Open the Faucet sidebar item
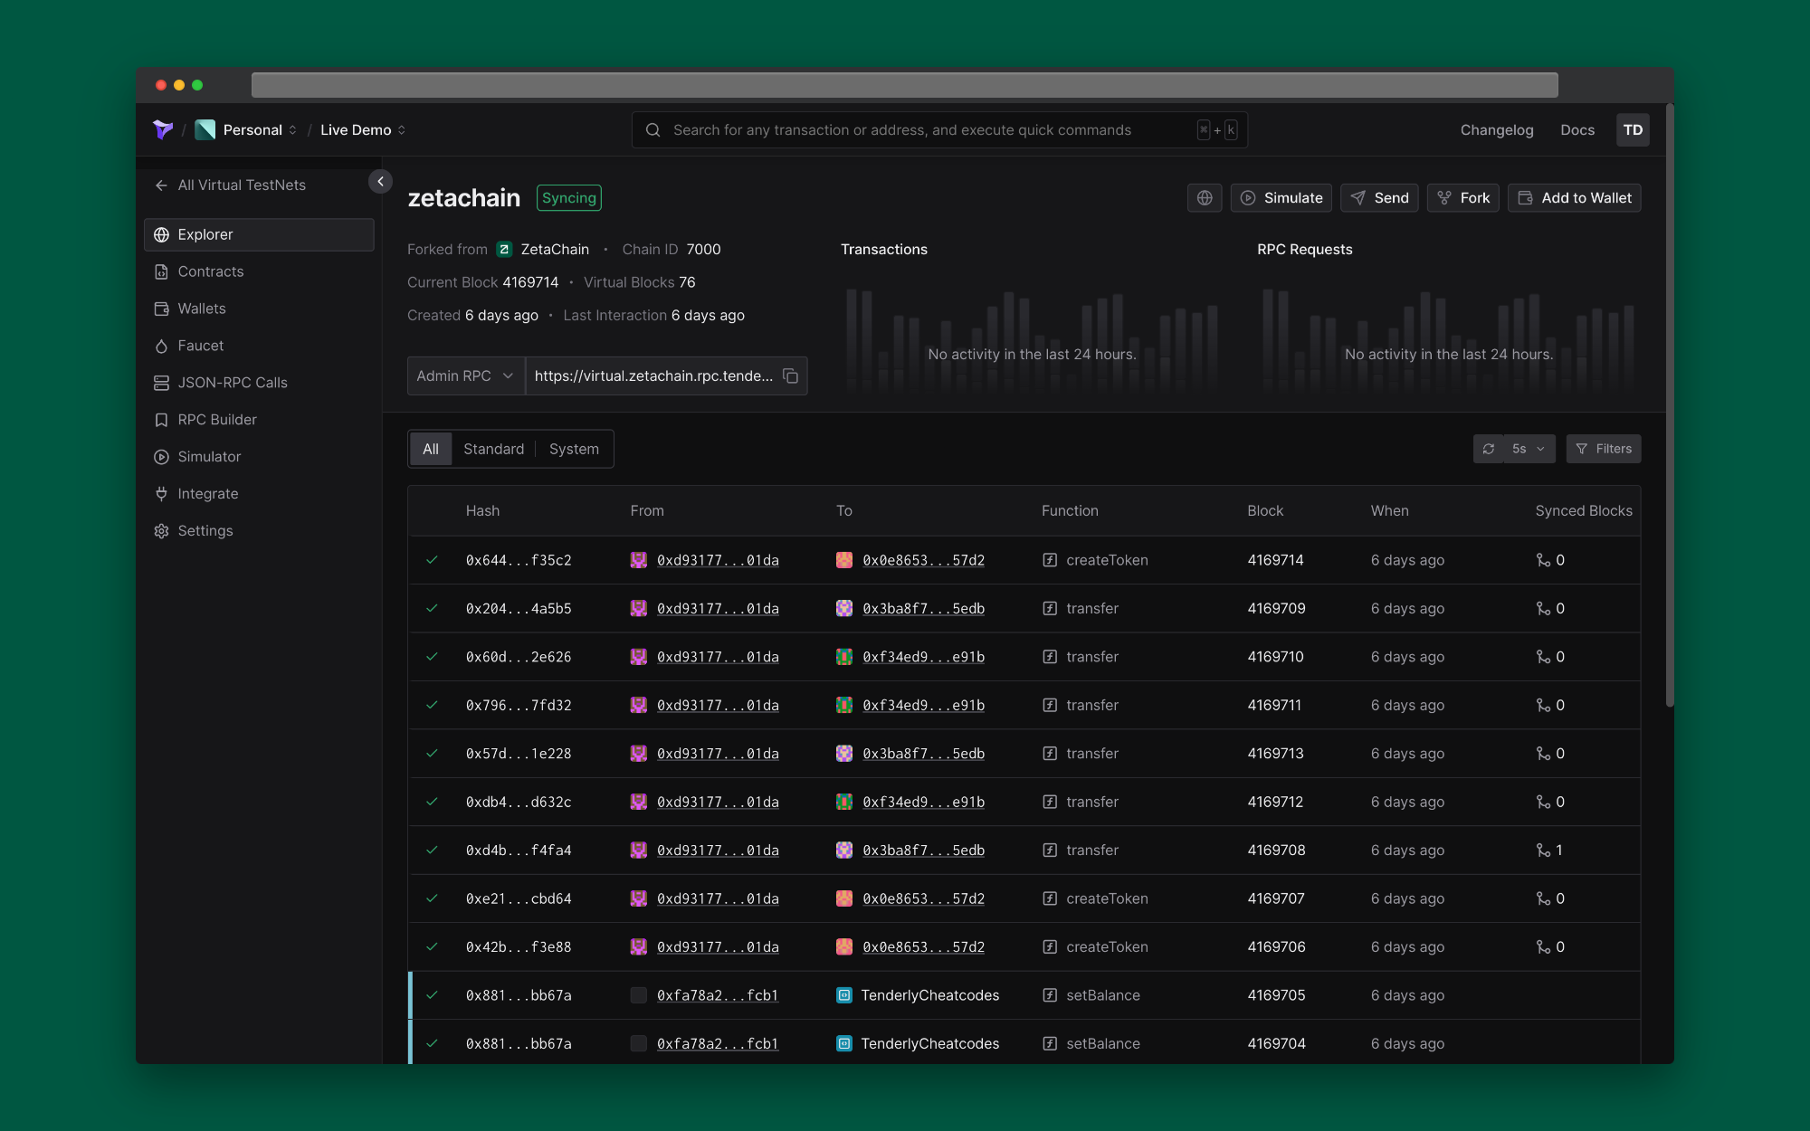Viewport: 1810px width, 1131px height. coord(200,346)
